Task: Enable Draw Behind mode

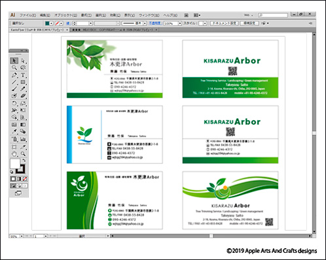Action: [x=19, y=186]
